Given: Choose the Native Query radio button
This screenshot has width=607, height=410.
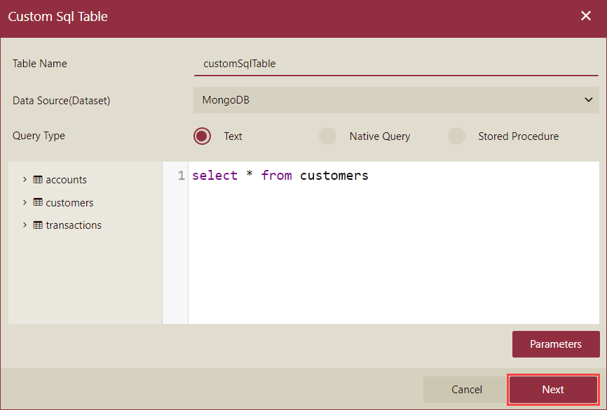Looking at the screenshot, I should [327, 136].
